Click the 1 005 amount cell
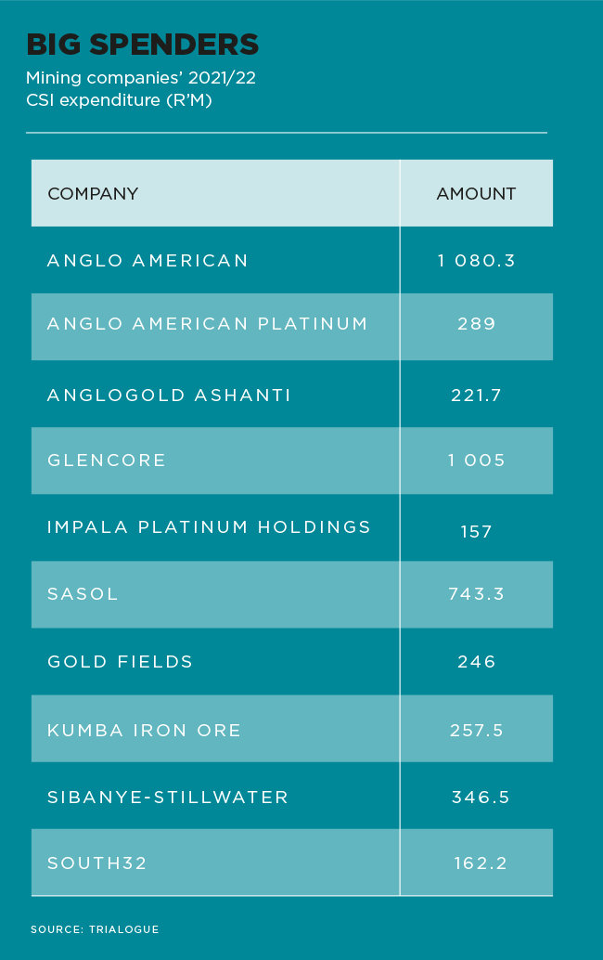The image size is (603, 960). click(x=477, y=461)
